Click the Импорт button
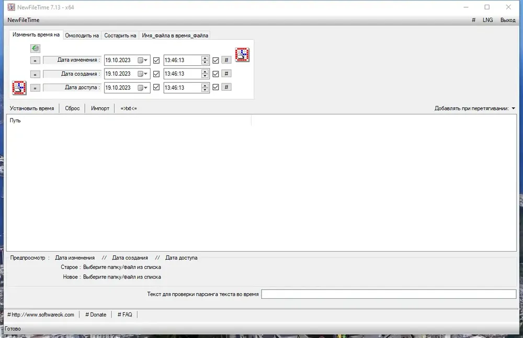 pyautogui.click(x=100, y=108)
